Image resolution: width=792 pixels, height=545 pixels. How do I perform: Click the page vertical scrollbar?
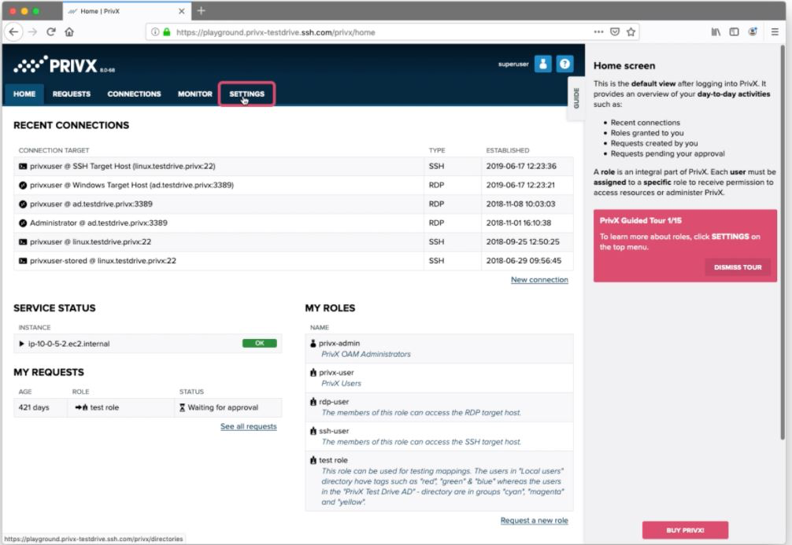(783, 242)
